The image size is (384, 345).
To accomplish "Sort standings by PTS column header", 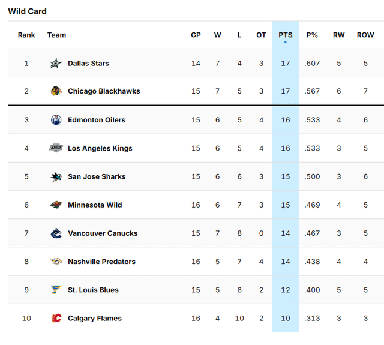I will (x=285, y=35).
